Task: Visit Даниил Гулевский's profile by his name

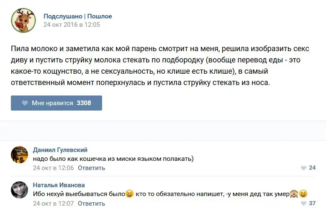Action: coord(60,150)
